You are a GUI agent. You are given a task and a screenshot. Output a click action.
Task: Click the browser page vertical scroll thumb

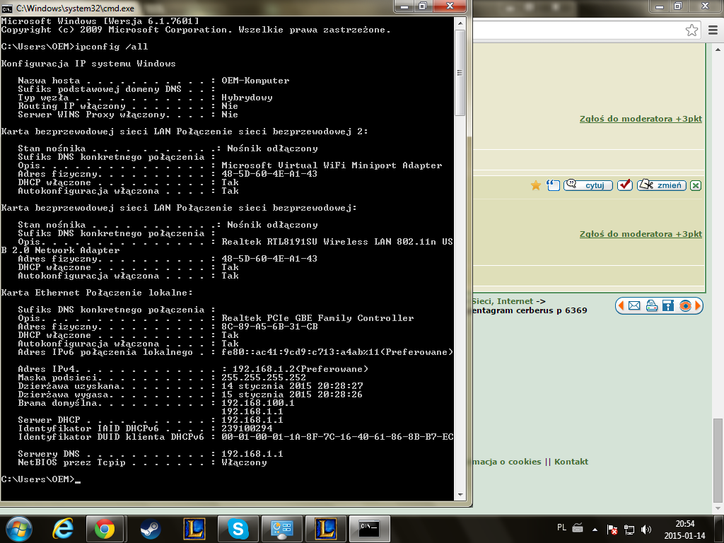pos(718,460)
